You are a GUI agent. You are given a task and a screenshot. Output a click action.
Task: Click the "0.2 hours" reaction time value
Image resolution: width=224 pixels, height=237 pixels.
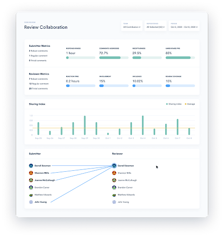point(73,81)
